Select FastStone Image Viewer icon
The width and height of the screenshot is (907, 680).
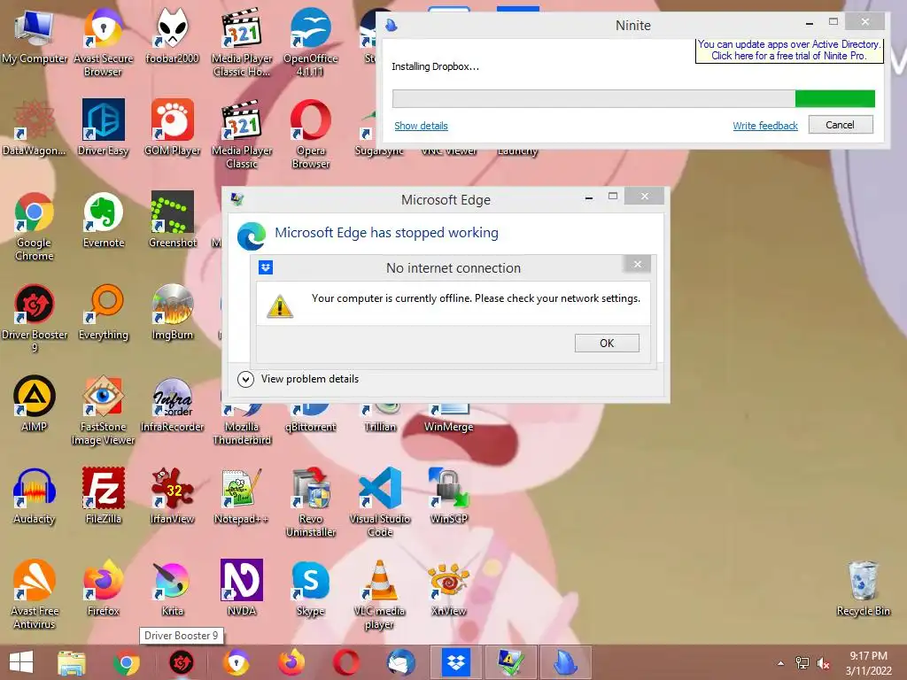pyautogui.click(x=103, y=411)
